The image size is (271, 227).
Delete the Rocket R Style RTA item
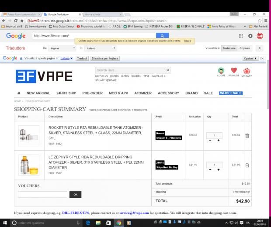pyautogui.click(x=247, y=136)
